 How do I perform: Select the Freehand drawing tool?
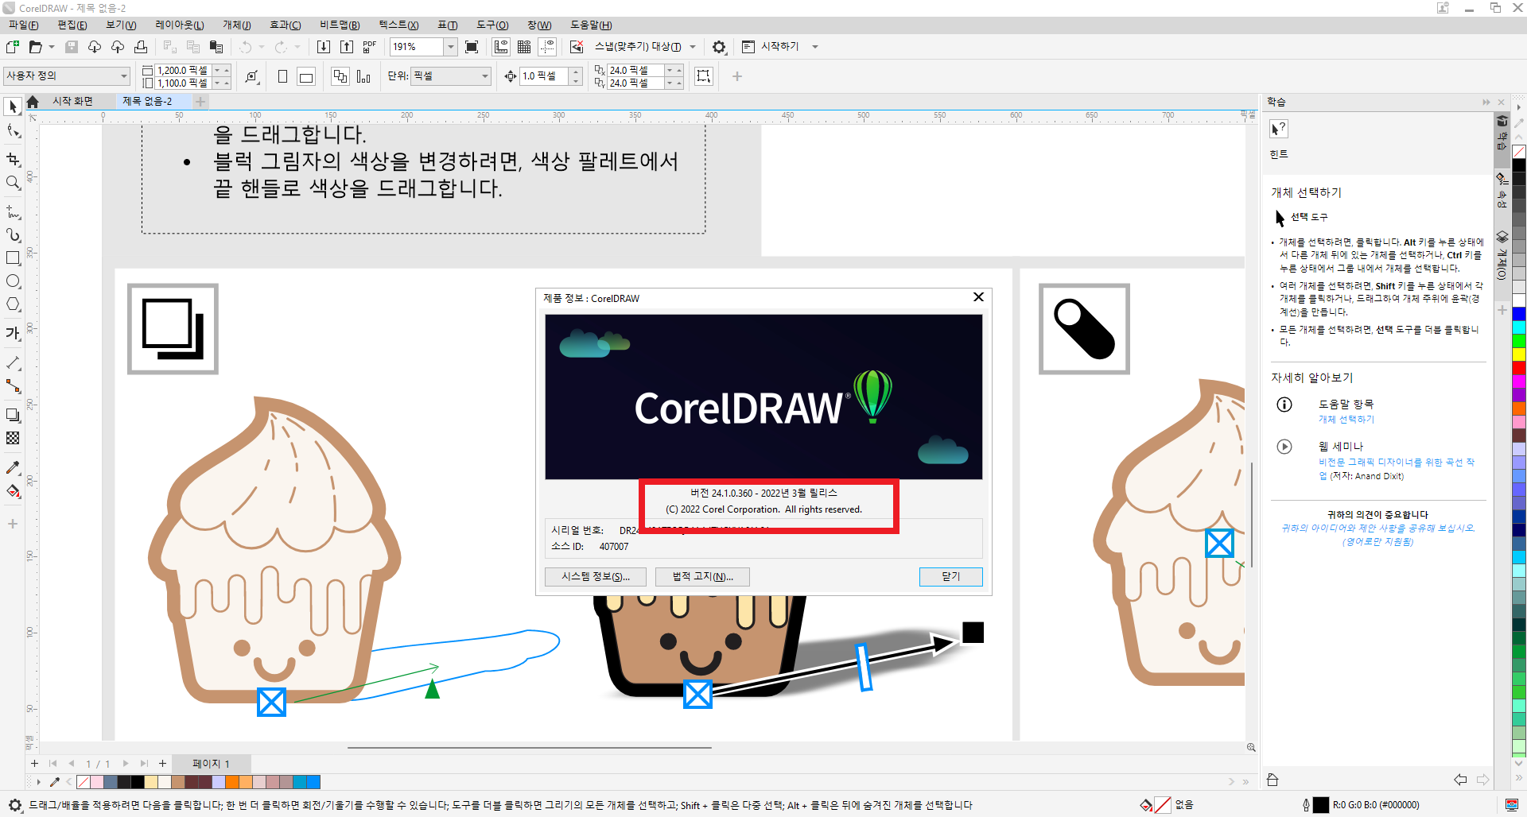point(13,212)
